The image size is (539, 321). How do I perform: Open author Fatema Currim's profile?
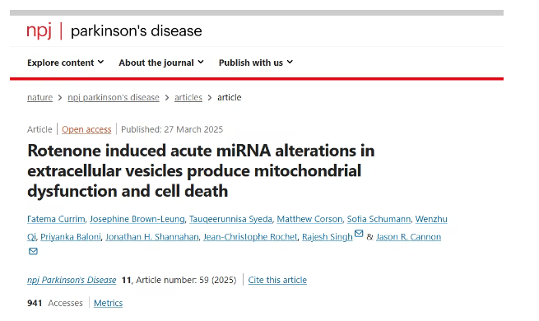(56, 219)
